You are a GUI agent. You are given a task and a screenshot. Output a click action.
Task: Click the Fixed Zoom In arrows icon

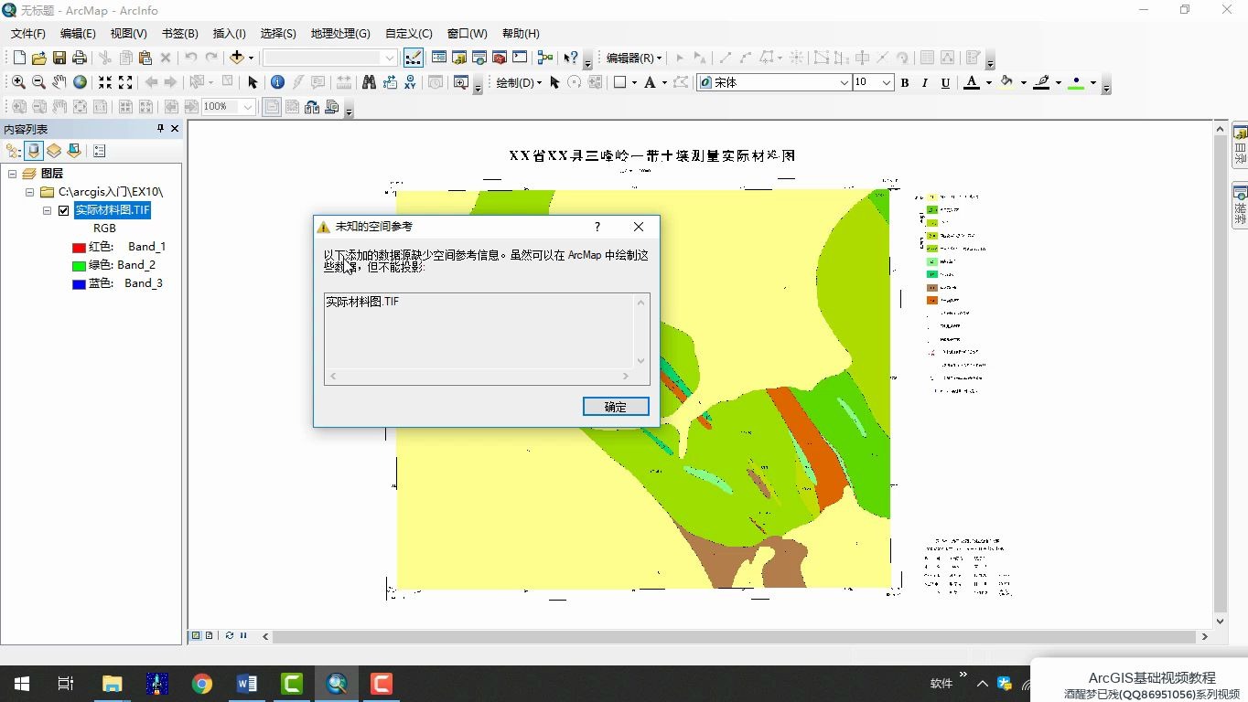105,82
